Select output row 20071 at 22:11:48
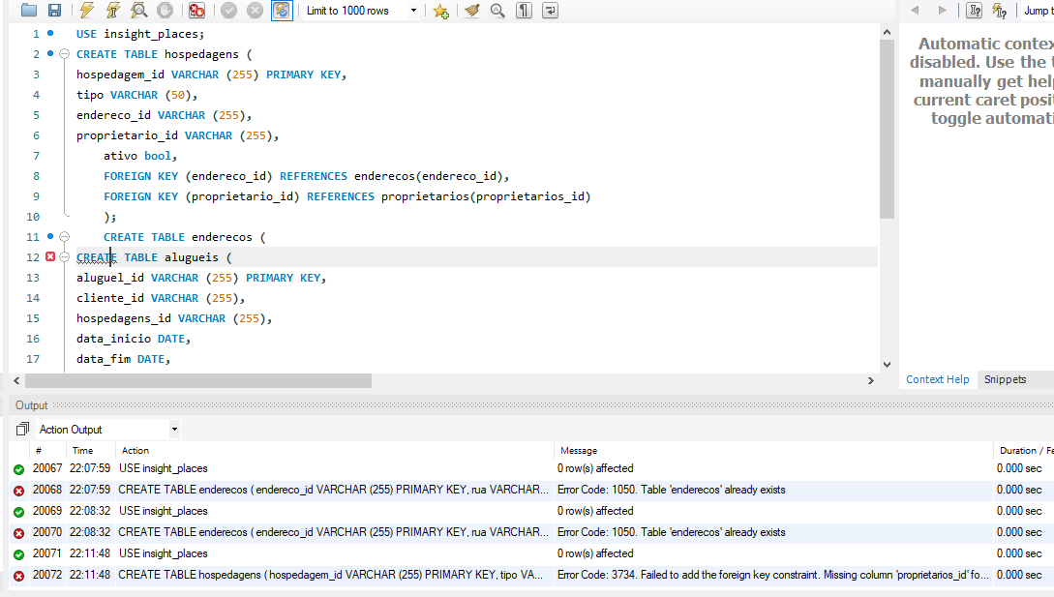The height and width of the screenshot is (597, 1054). (531, 554)
